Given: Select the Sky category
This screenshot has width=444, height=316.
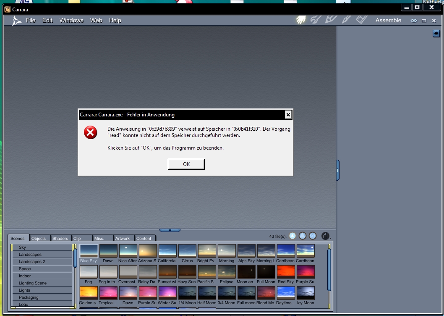Looking at the screenshot, I should coord(42,248).
